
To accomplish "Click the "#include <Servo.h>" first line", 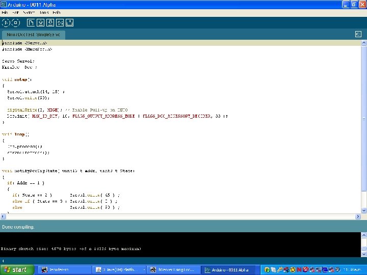I will [x=24, y=43].
